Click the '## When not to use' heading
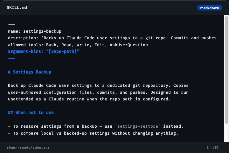The height and width of the screenshot is (153, 229). (31, 112)
